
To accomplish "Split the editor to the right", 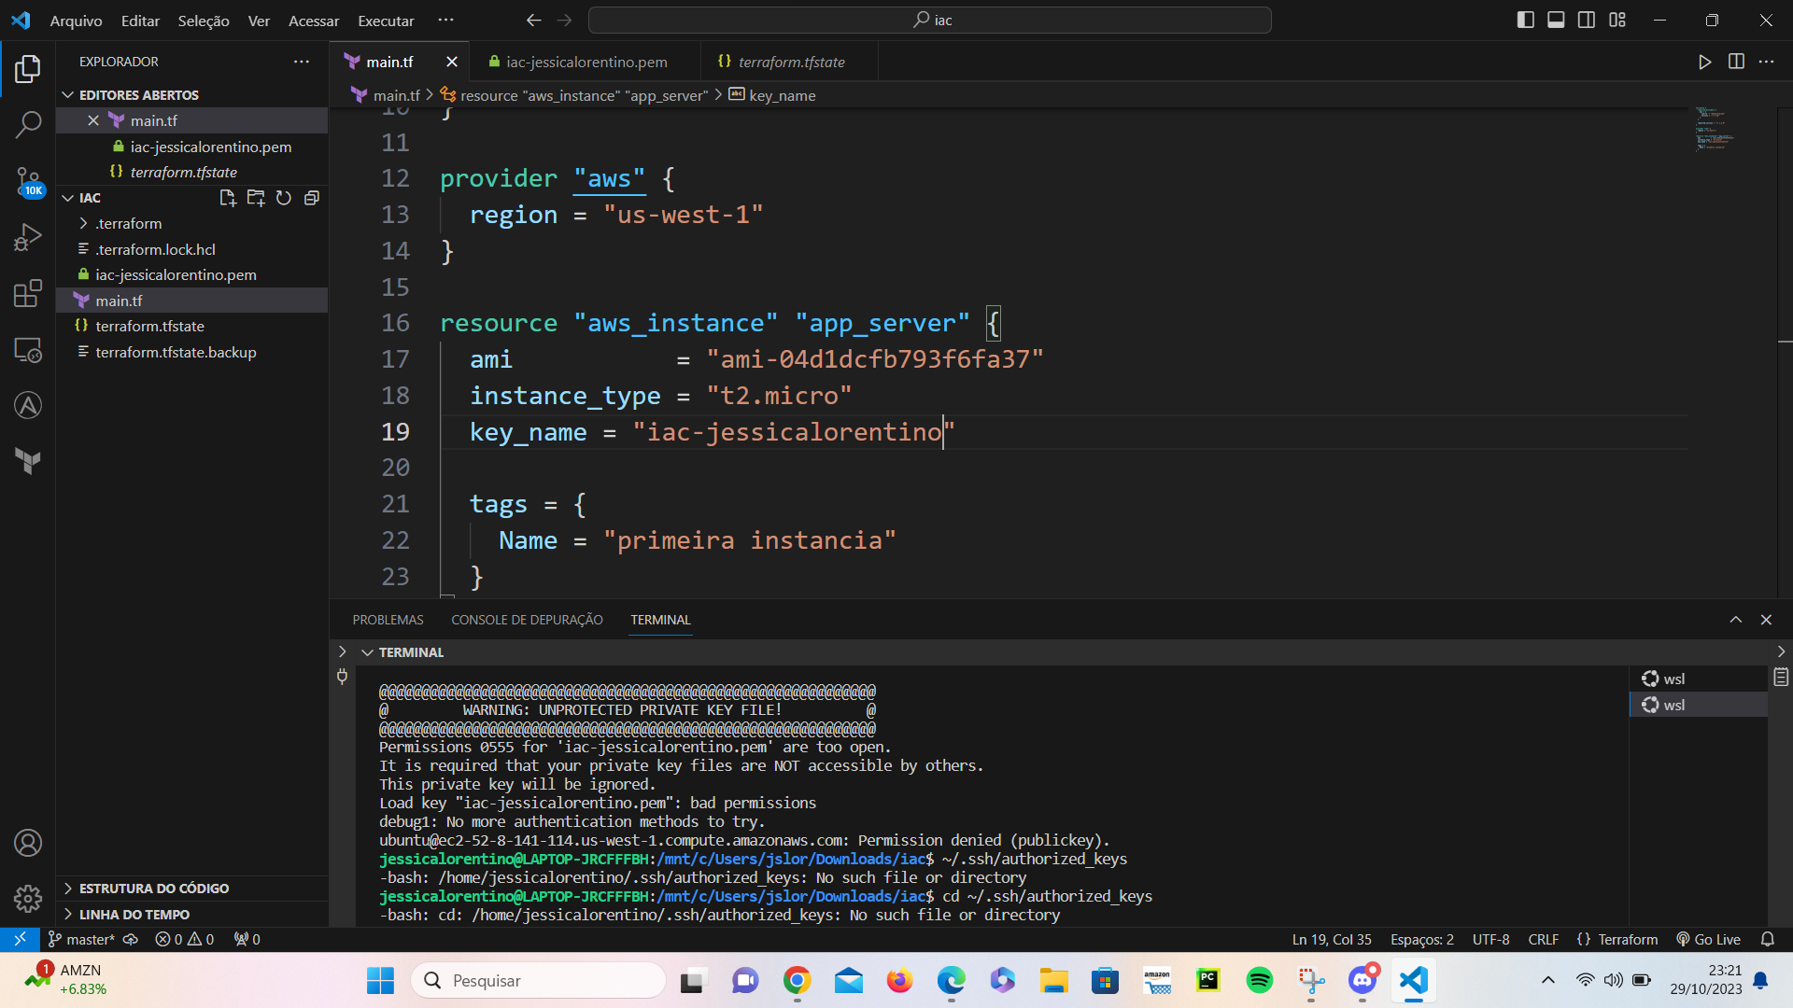I will [x=1736, y=62].
